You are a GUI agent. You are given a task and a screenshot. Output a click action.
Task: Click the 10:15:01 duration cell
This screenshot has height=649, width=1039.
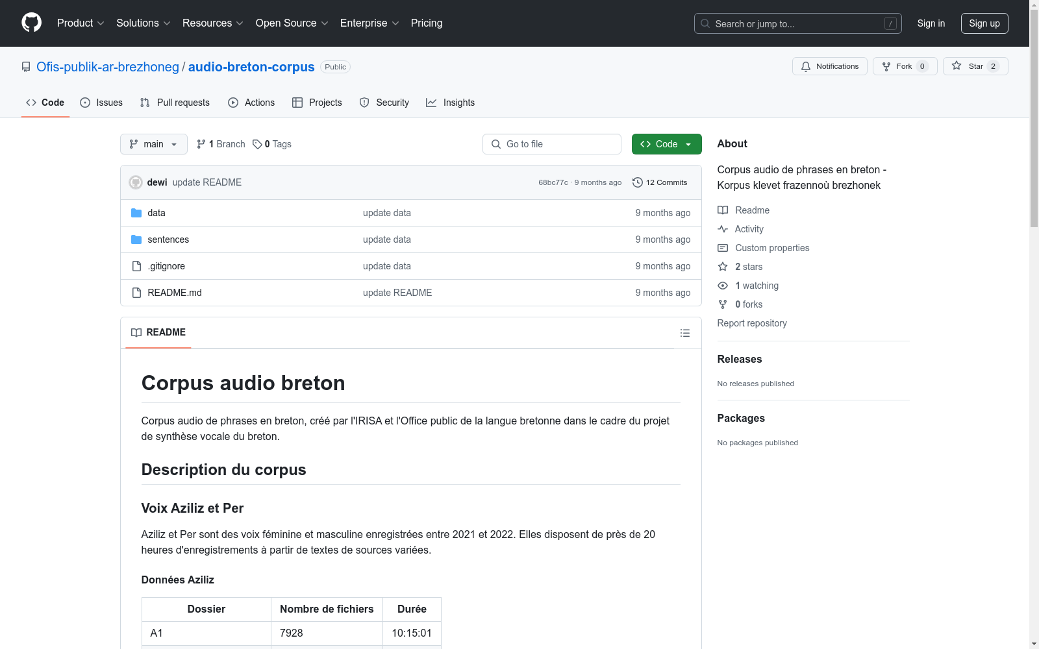click(412, 633)
